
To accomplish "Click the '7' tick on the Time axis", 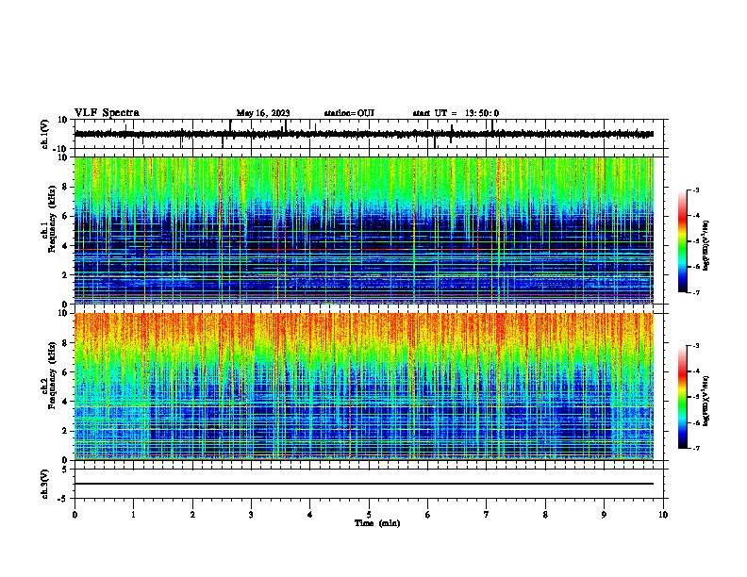I will (x=487, y=515).
